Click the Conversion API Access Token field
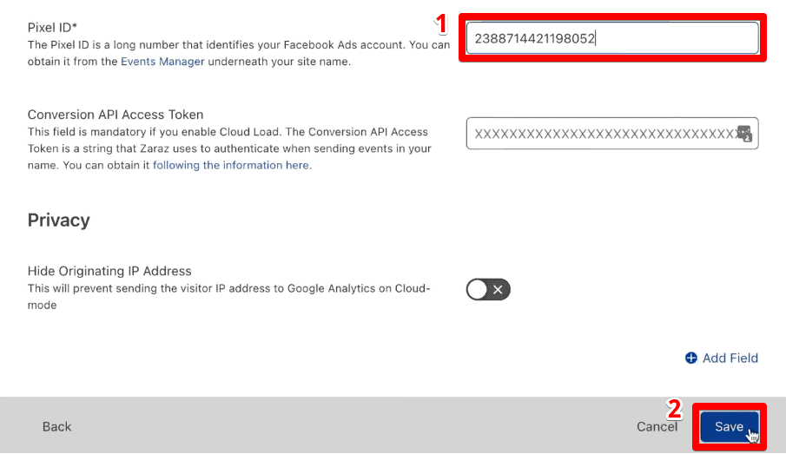 point(612,134)
